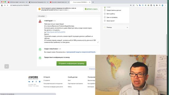
Task: Bookmark this page with the star icon
Action: tap(134, 5)
